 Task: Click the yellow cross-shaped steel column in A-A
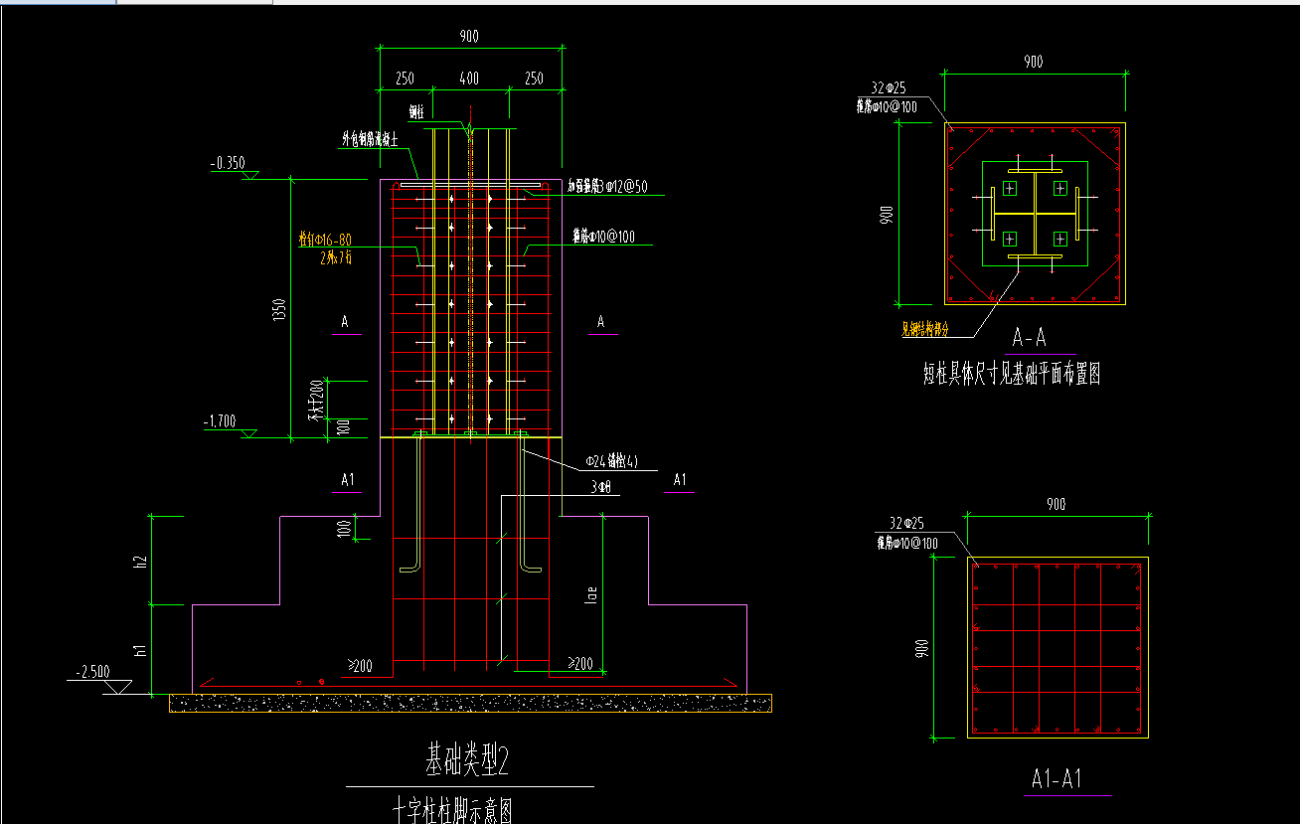1035,214
